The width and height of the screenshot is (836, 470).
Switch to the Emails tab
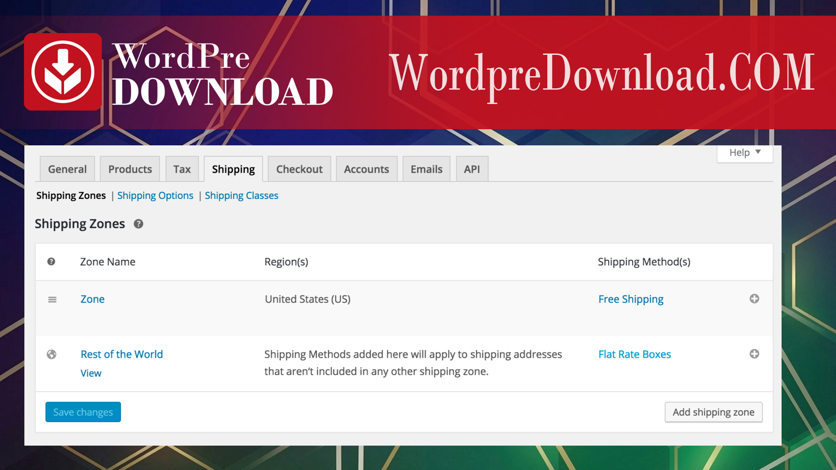427,169
